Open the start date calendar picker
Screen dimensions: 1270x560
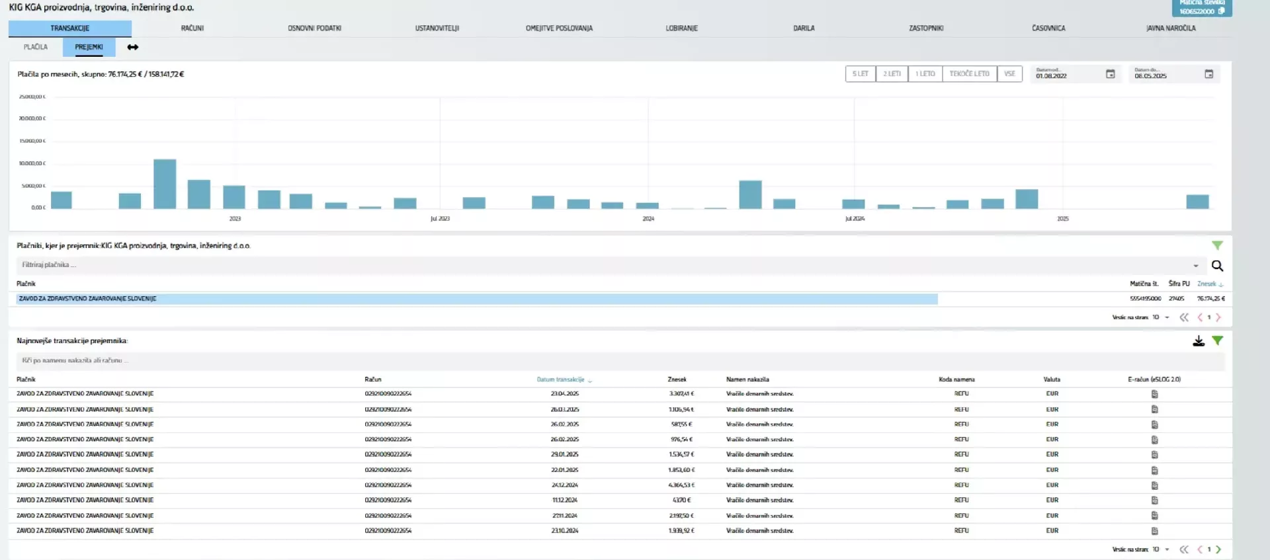(1111, 74)
